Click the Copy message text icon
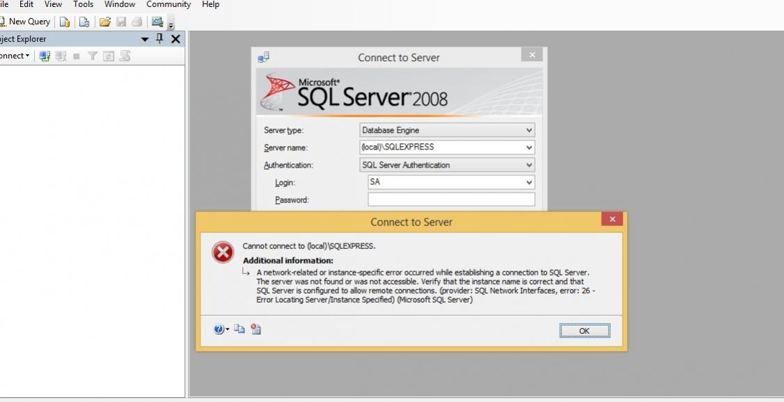This screenshot has height=402, width=784. (240, 328)
